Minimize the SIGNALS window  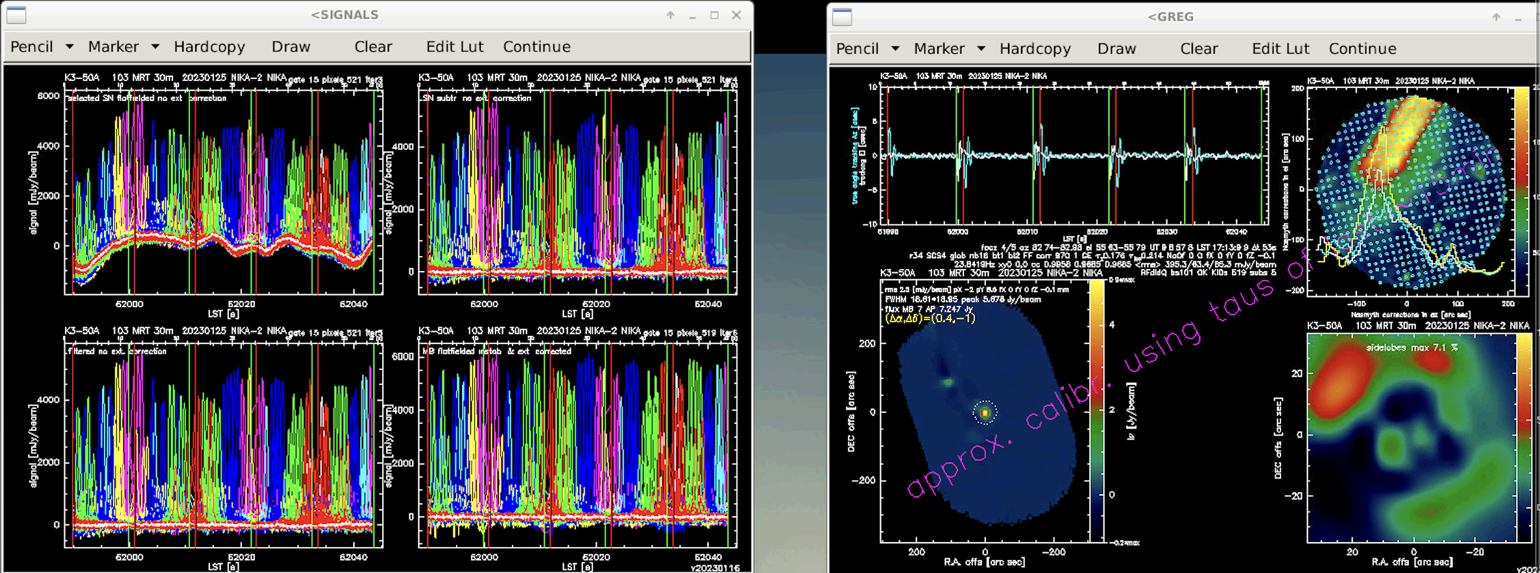(693, 16)
